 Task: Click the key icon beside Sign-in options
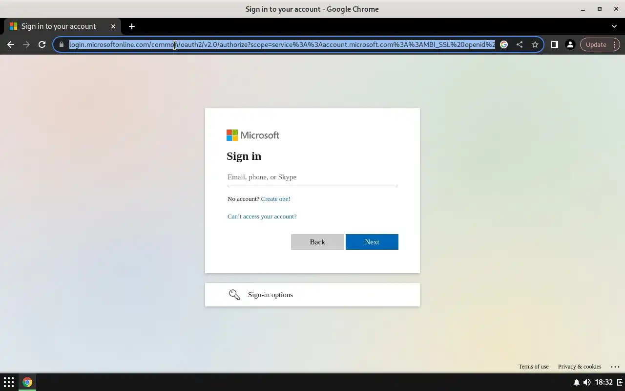[x=234, y=295]
